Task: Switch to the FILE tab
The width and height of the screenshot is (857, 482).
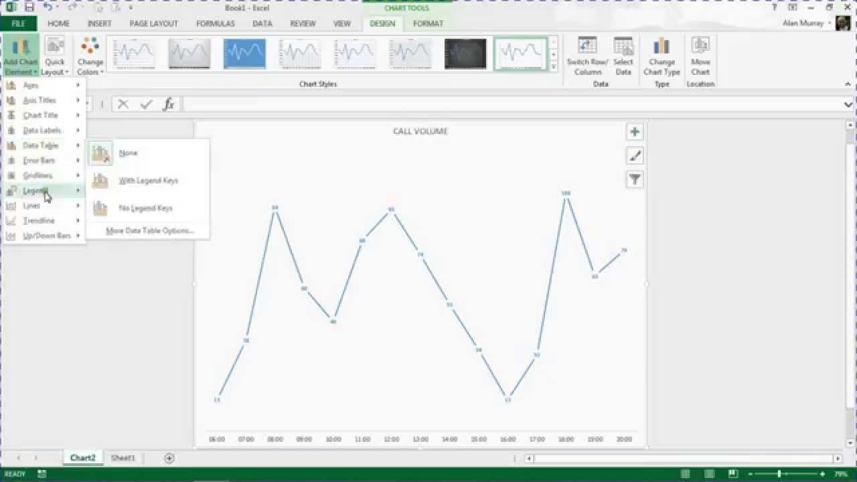Action: [x=19, y=23]
